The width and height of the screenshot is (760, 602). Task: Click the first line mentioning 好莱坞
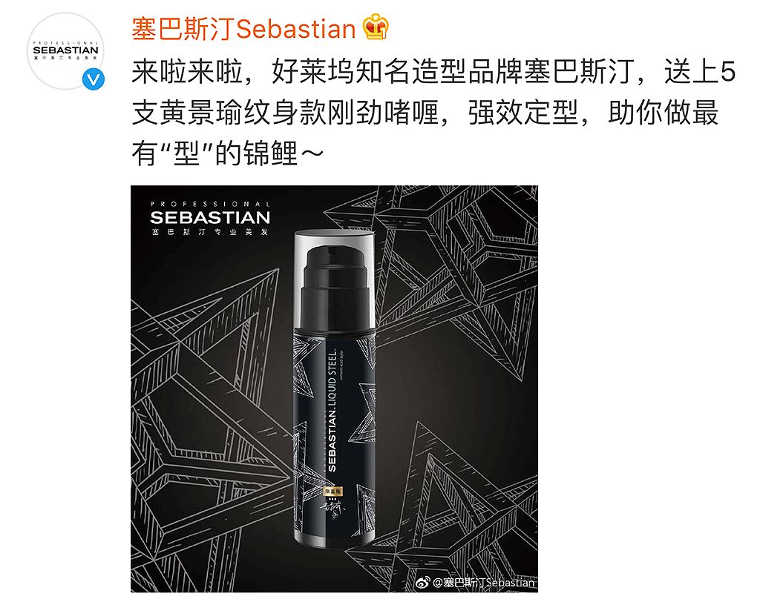(x=433, y=72)
